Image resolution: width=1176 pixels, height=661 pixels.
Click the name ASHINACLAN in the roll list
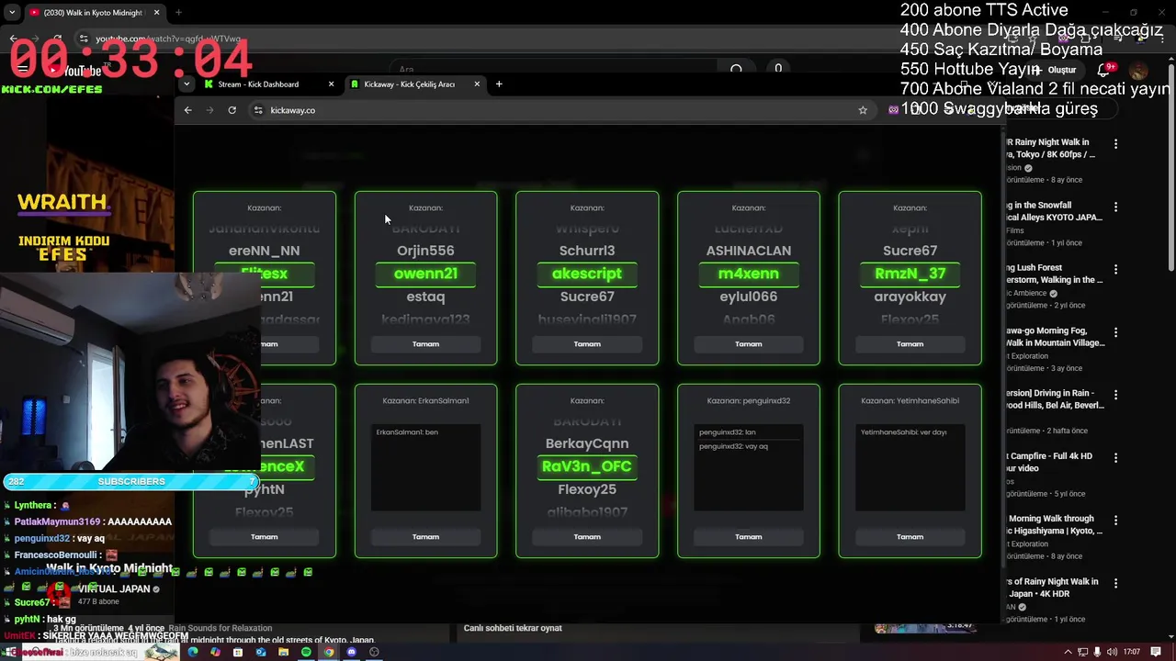coord(749,251)
